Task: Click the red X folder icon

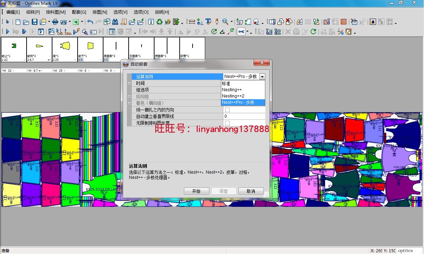Action: pyautogui.click(x=289, y=22)
